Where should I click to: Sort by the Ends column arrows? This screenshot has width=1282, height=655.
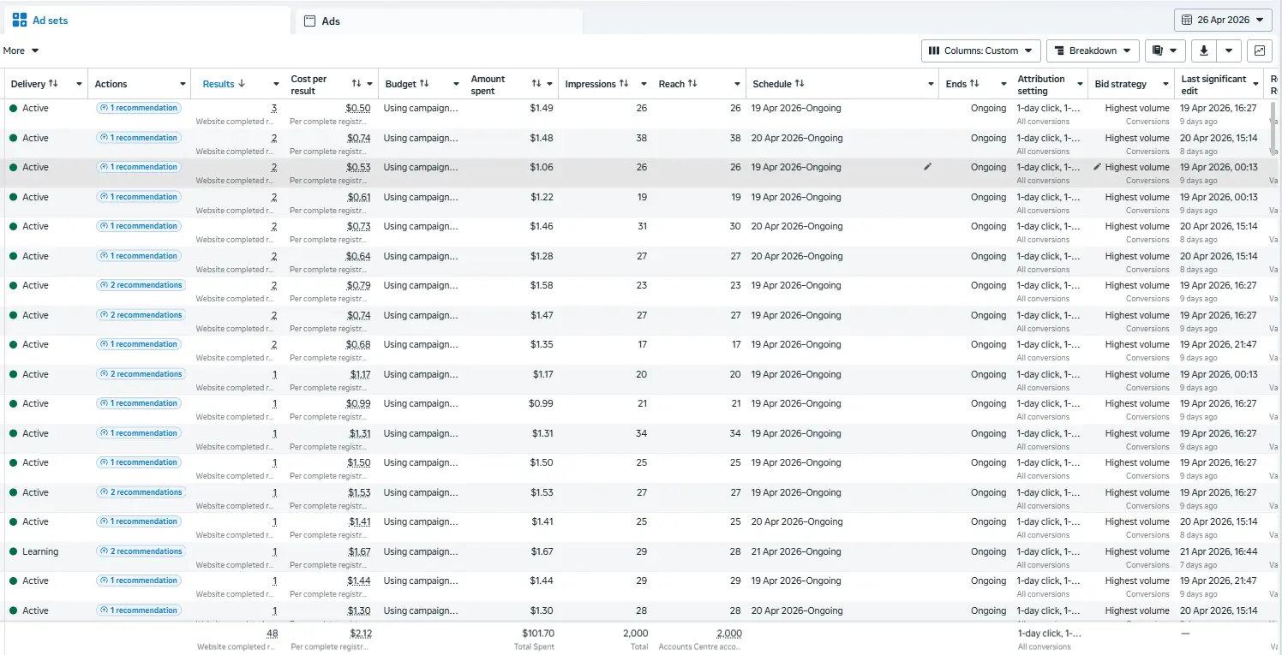974,84
